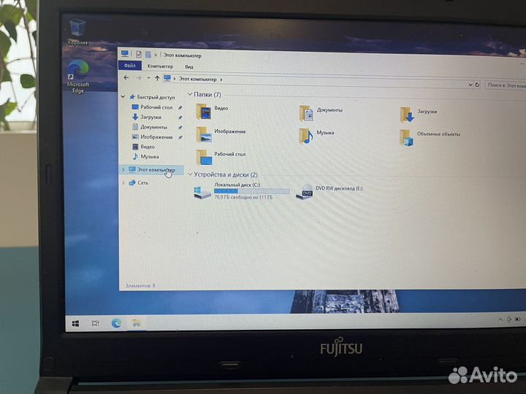This screenshot has height=394, width=526.
Task: Click File Explorer on the taskbar
Action: tap(136, 323)
